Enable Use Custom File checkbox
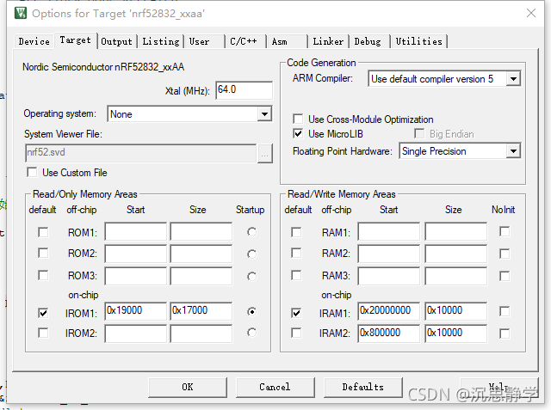The width and height of the screenshot is (551, 410). (32, 173)
